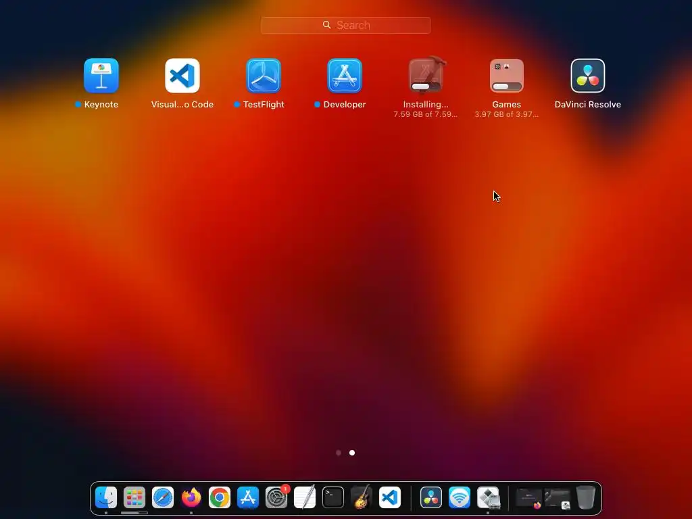
Task: Open TextEdit from the Dock
Action: tap(305, 498)
